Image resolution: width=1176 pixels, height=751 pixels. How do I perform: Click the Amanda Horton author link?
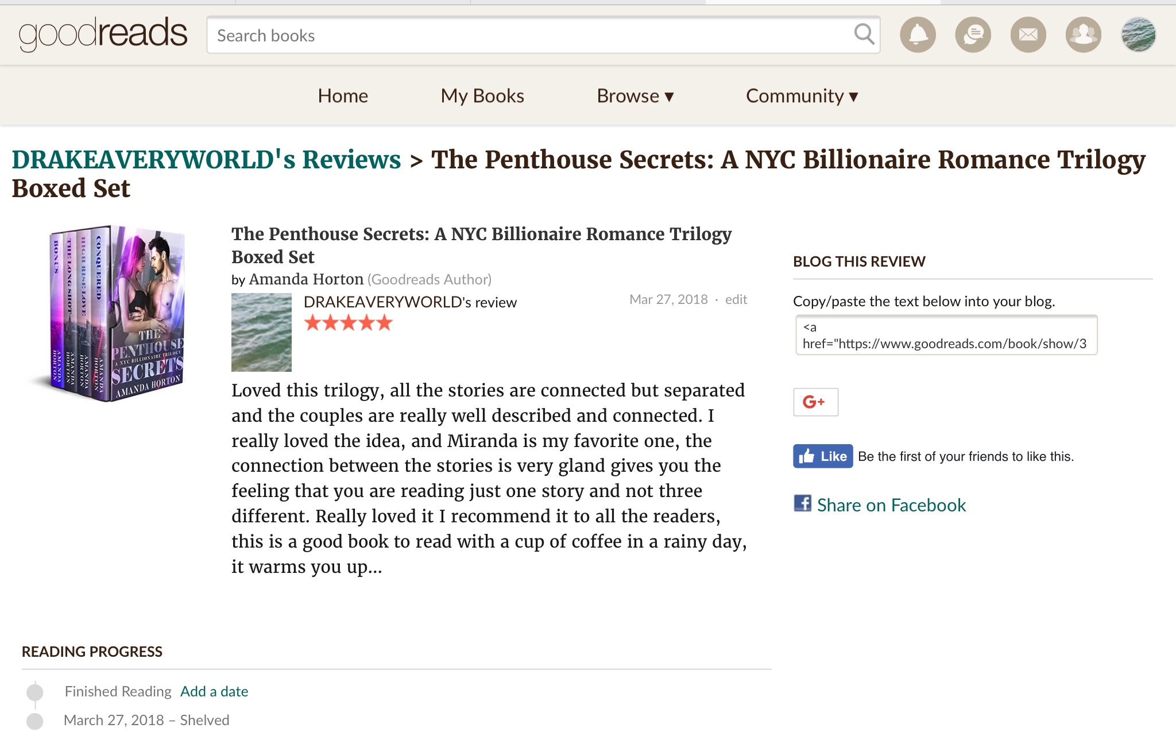(x=306, y=279)
